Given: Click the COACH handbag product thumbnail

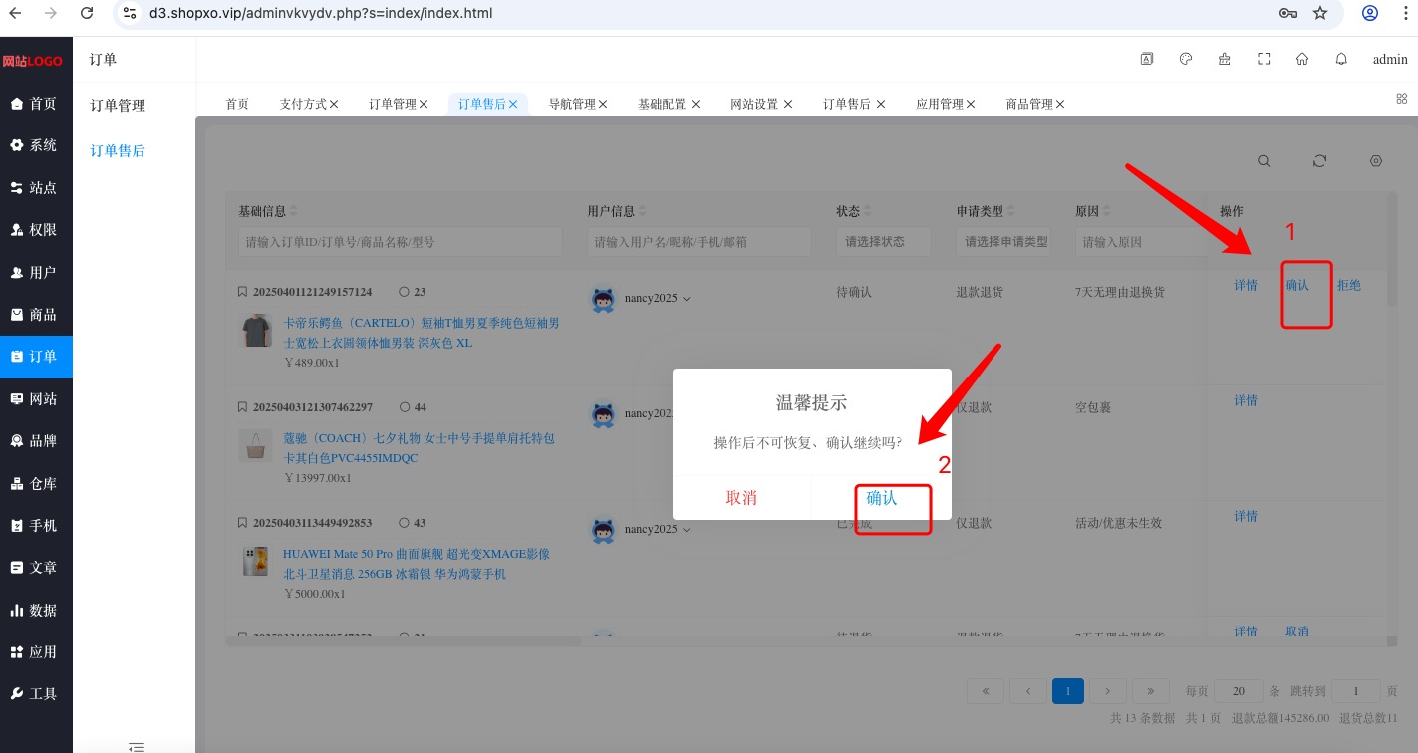Looking at the screenshot, I should [x=256, y=445].
